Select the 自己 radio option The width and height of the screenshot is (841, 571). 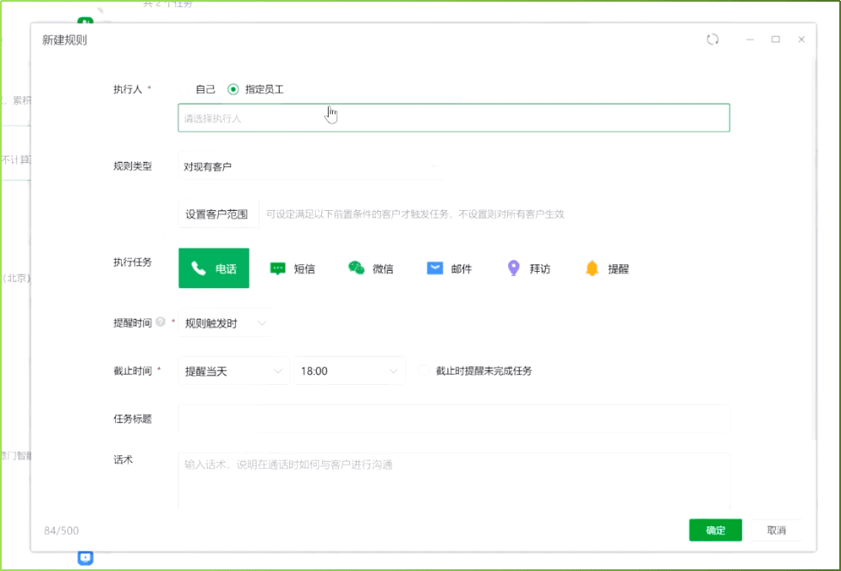pos(183,89)
